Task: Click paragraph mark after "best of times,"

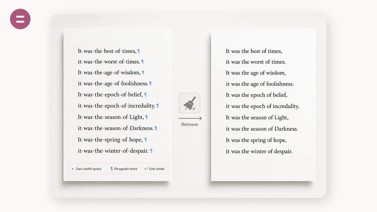Action: click(x=139, y=51)
